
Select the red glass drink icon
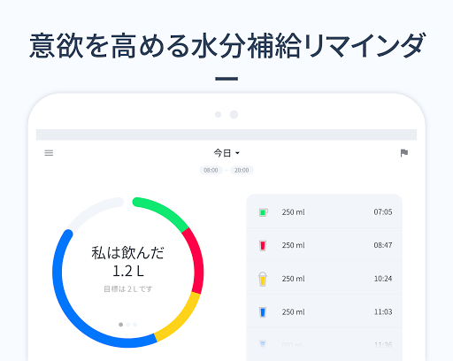click(263, 245)
